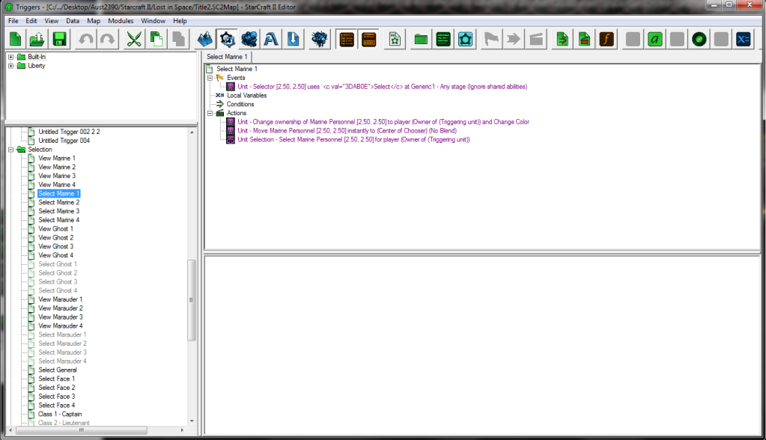Click the green italic a toolbar icon
Viewport: 766px width, 440px height.
point(655,39)
